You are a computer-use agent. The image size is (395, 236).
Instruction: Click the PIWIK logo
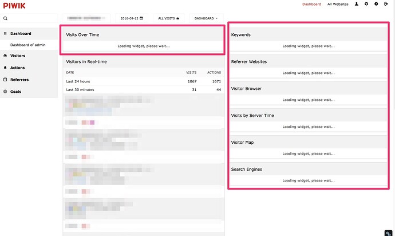(x=14, y=6)
